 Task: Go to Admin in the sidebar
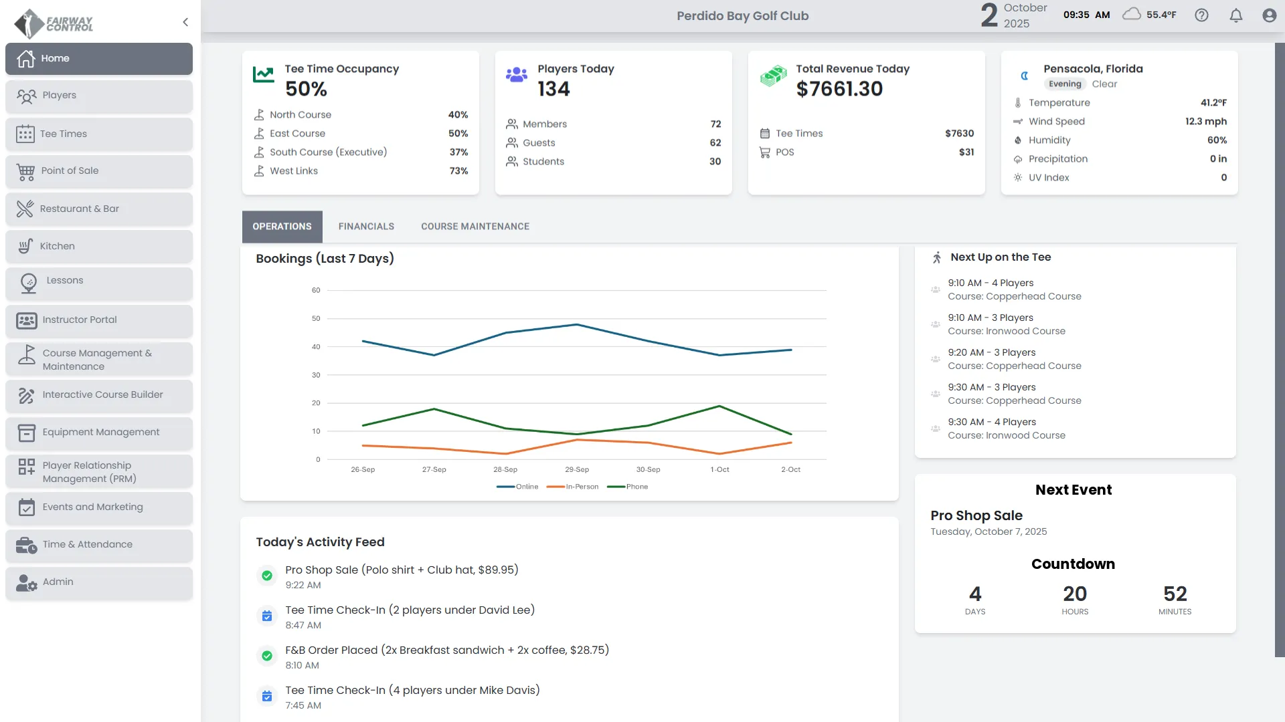pos(99,582)
